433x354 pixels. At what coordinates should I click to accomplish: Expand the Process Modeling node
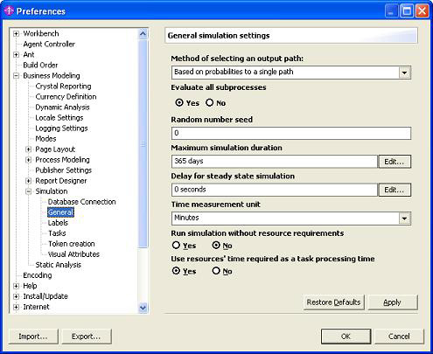point(29,160)
